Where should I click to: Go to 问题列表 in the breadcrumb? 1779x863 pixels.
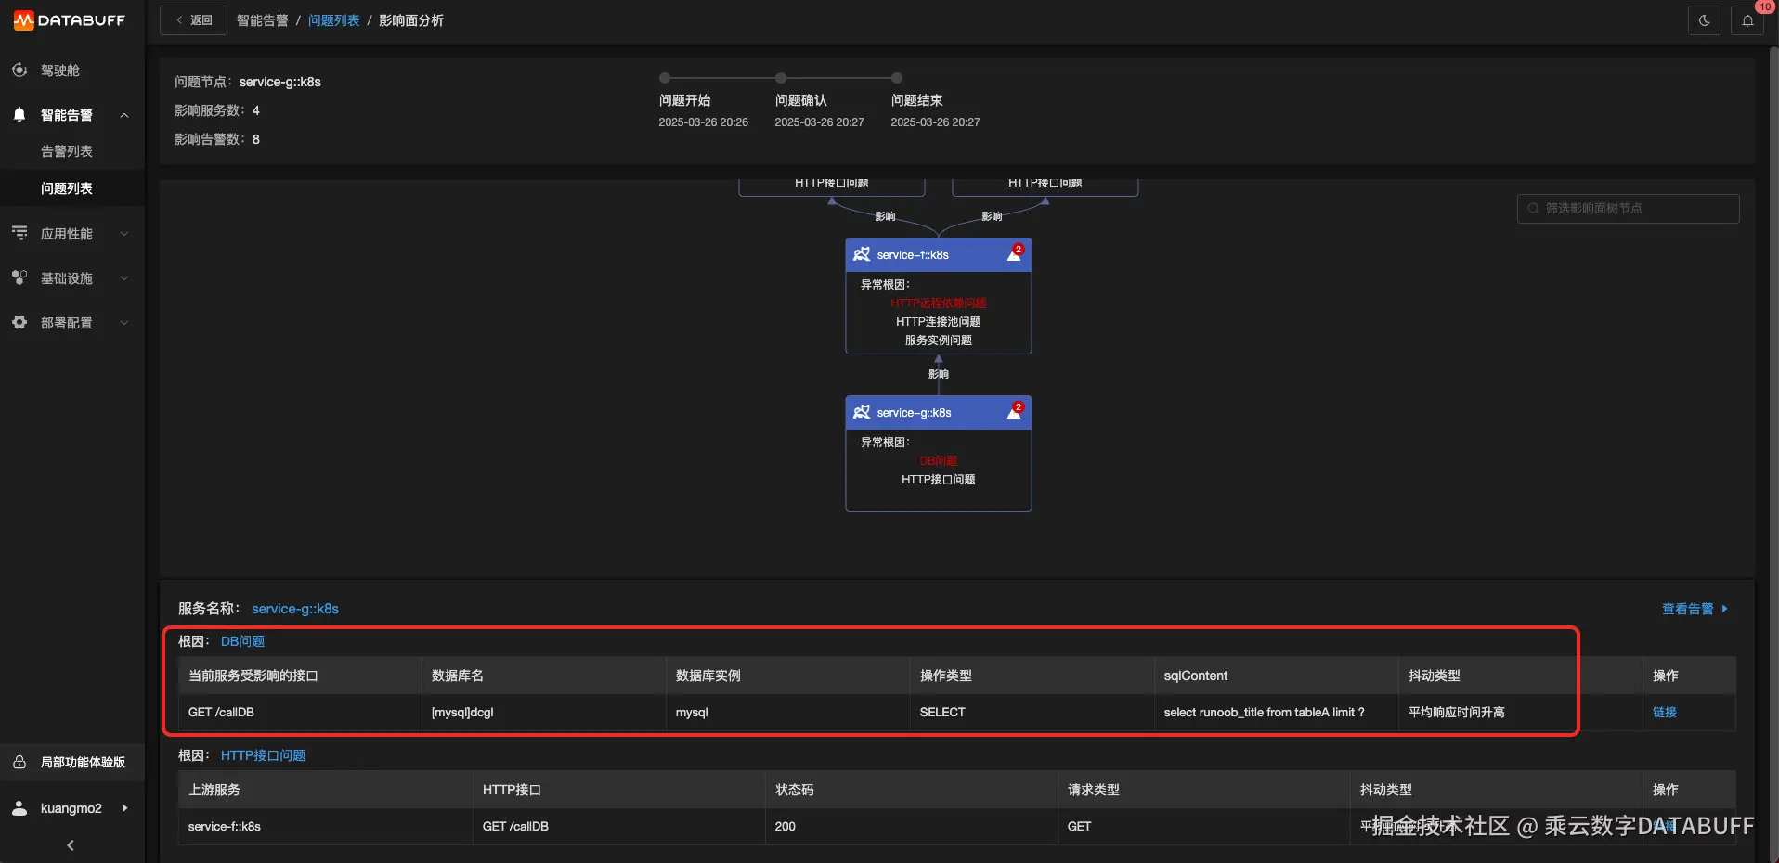333,20
